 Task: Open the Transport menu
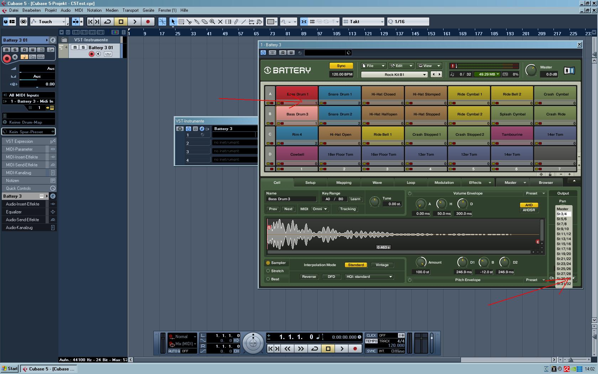tap(131, 10)
